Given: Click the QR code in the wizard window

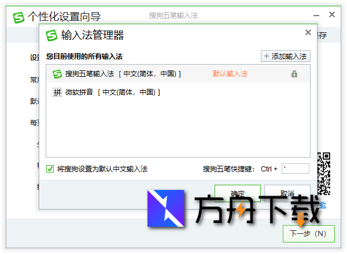Looking at the screenshot, I should pyautogui.click(x=324, y=174).
